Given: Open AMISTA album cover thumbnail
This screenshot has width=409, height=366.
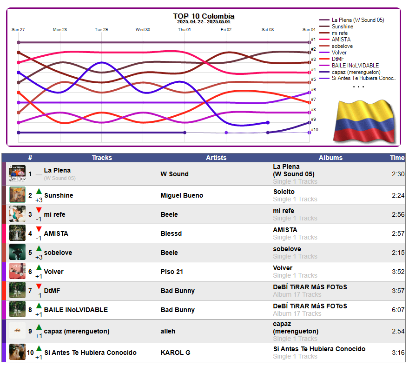Looking at the screenshot, I should pos(17,233).
